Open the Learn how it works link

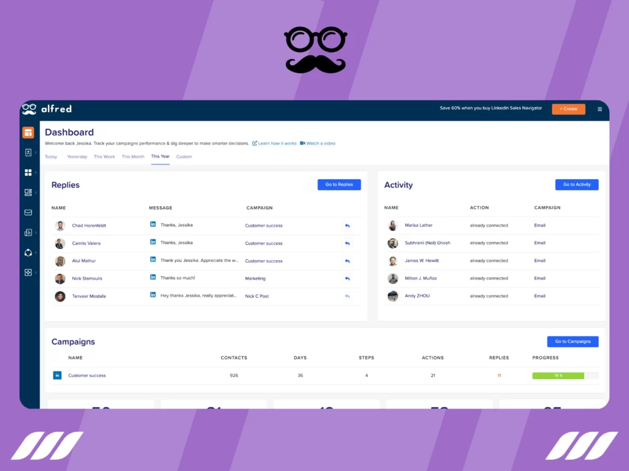(275, 144)
